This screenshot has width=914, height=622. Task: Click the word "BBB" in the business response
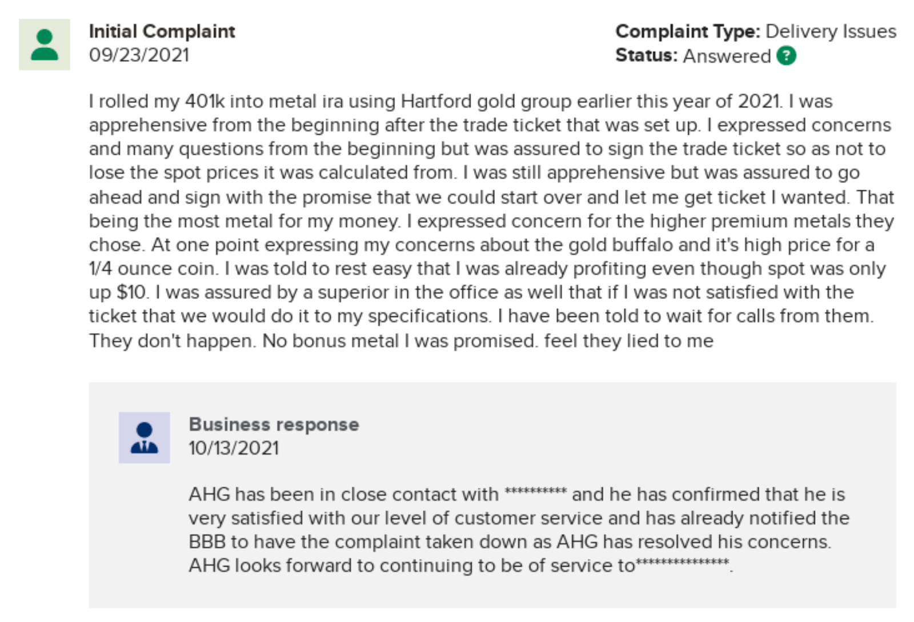coord(207,542)
